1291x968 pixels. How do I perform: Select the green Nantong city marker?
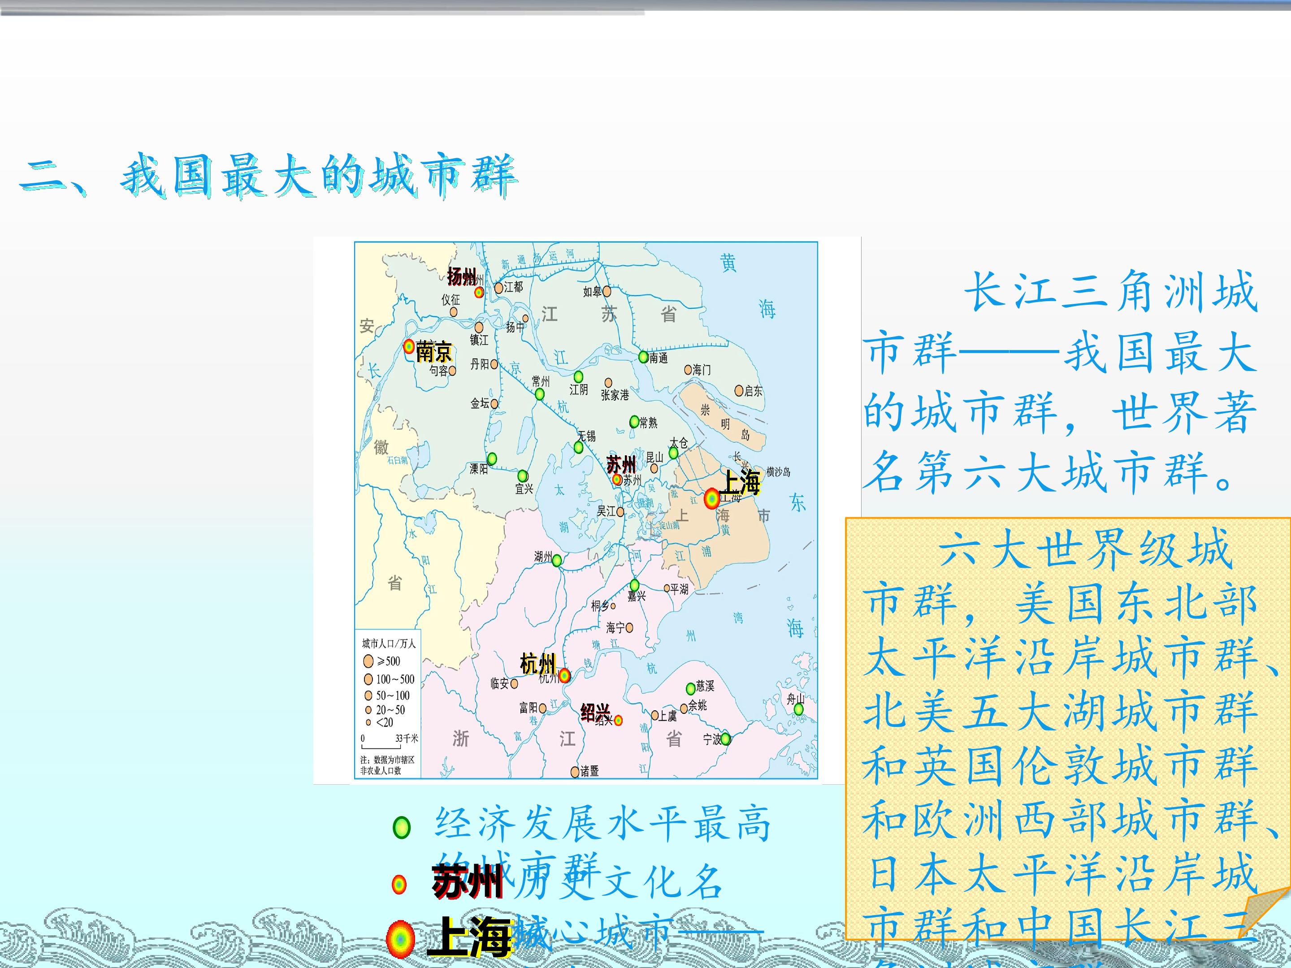click(643, 357)
